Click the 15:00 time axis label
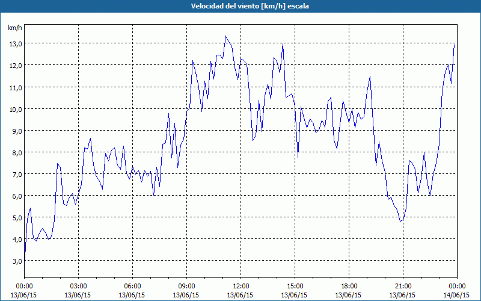This screenshot has height=301, width=481. point(295,287)
